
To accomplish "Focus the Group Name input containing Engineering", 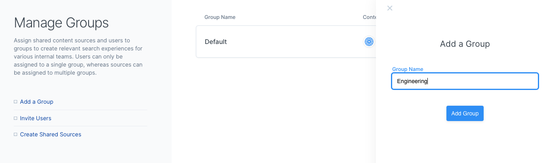I will [x=465, y=81].
